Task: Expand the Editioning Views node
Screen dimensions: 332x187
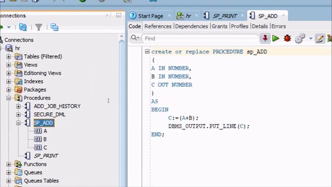Action: (8, 73)
